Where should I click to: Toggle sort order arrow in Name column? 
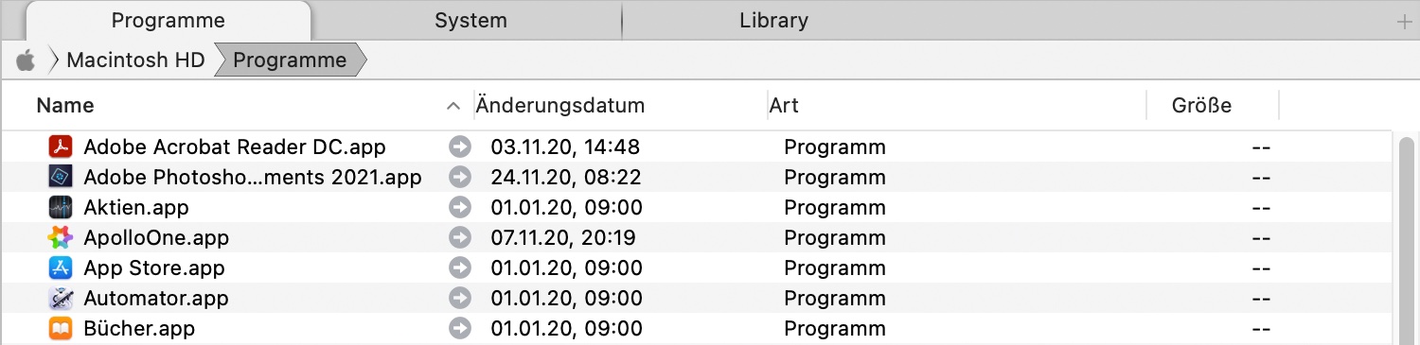[453, 106]
